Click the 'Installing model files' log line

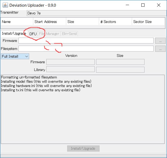(46, 81)
